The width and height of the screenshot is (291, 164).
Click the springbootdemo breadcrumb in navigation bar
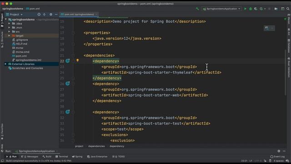pos(13,9)
